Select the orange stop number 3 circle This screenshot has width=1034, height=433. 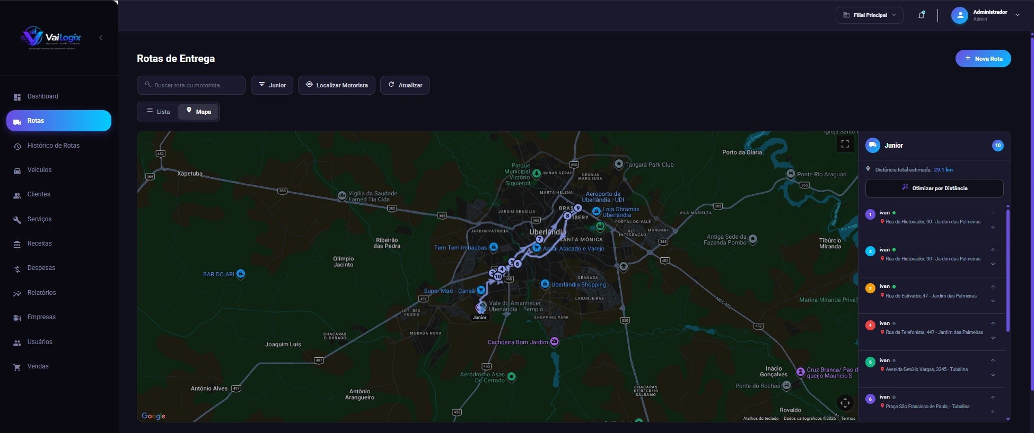[870, 288]
